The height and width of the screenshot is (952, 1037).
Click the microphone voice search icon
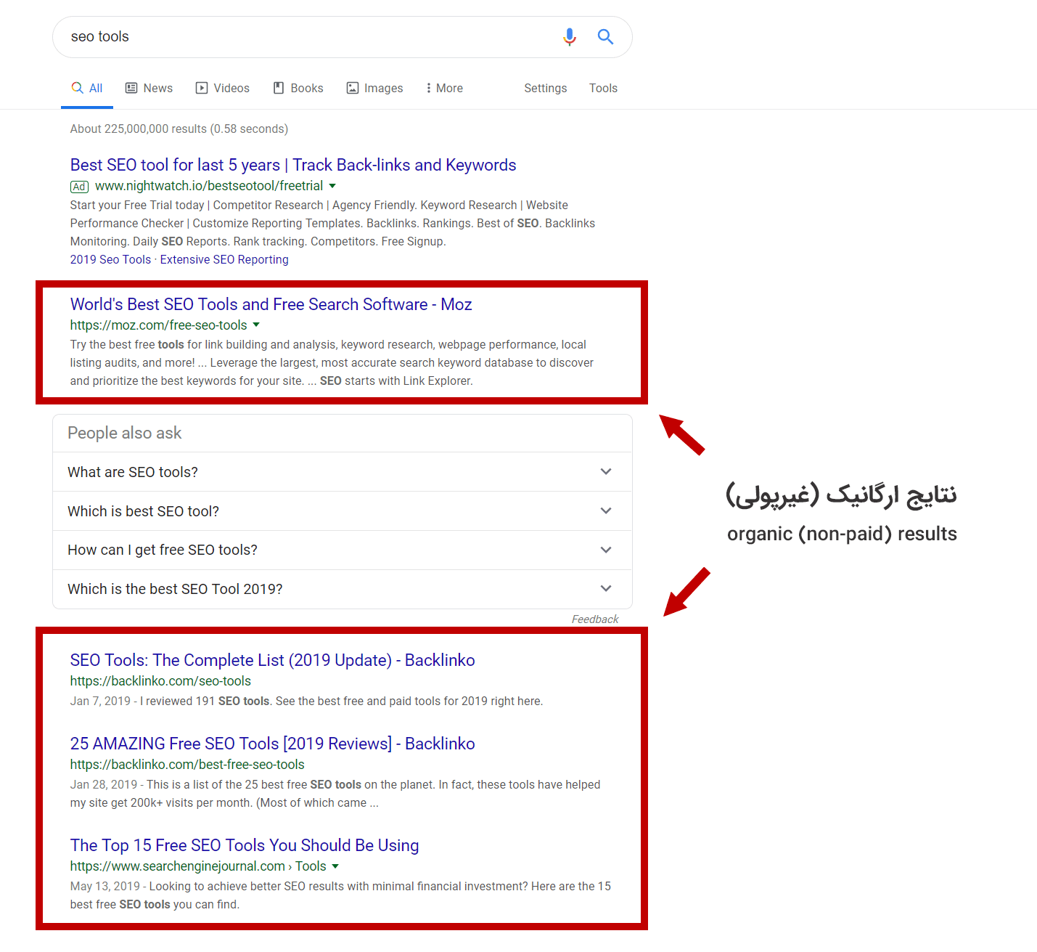click(x=570, y=36)
